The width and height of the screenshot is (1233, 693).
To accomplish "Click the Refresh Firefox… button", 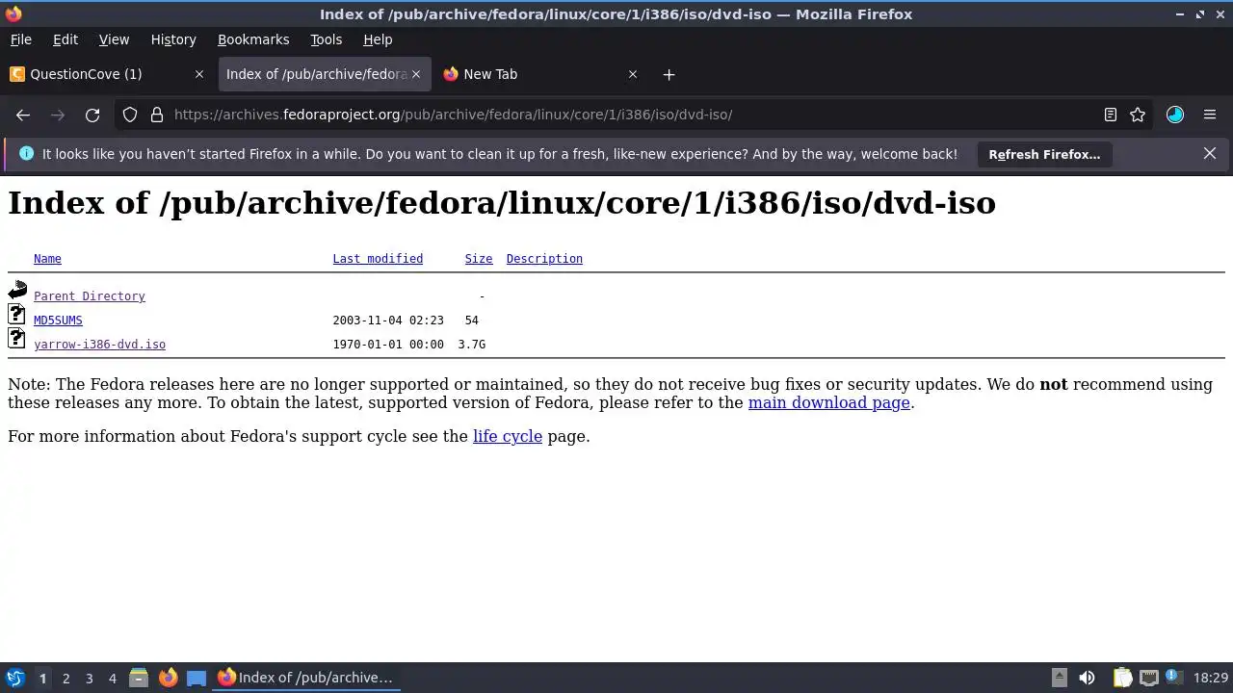I will tap(1044, 154).
